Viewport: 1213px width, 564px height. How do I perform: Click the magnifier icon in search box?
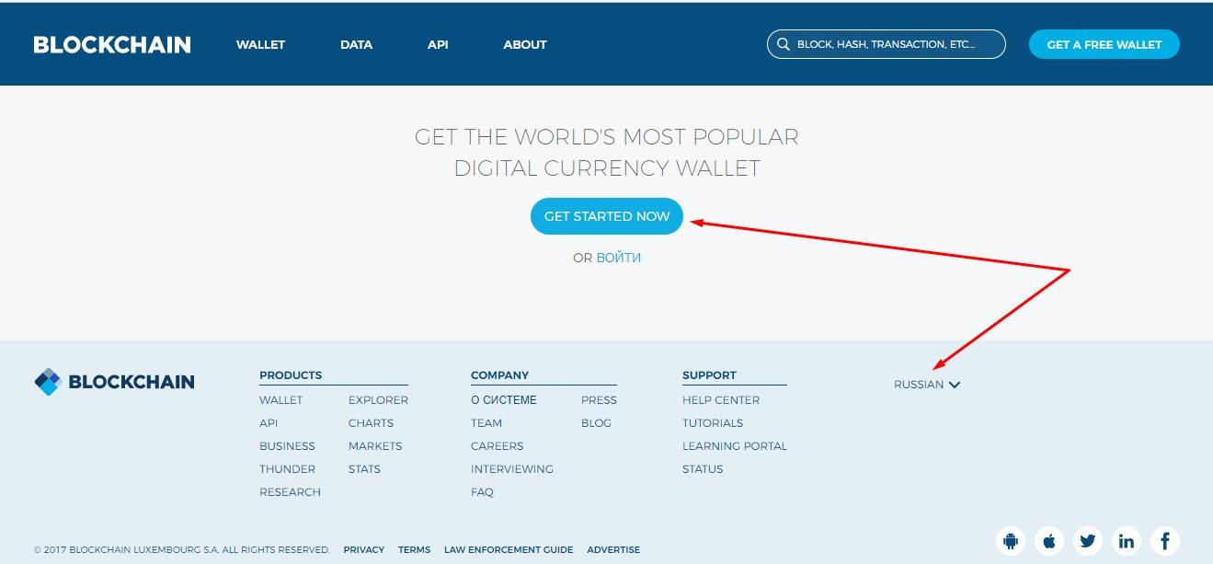[784, 44]
